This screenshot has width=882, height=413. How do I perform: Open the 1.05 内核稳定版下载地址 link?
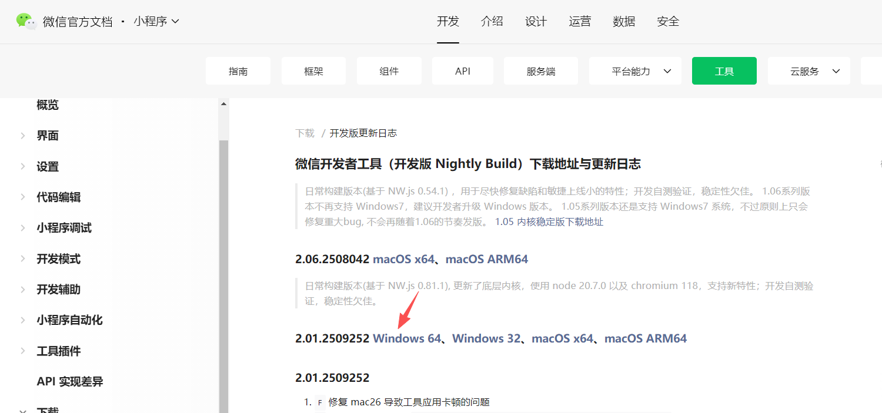549,222
